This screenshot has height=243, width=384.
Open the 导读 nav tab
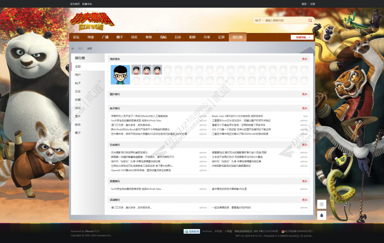[91, 37]
